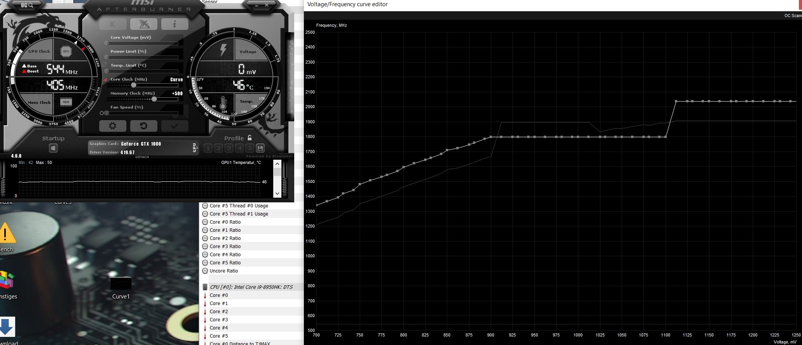Click the Core Voltage (mV) slider handle
Image resolution: width=802 pixels, height=345 pixels.
107,43
